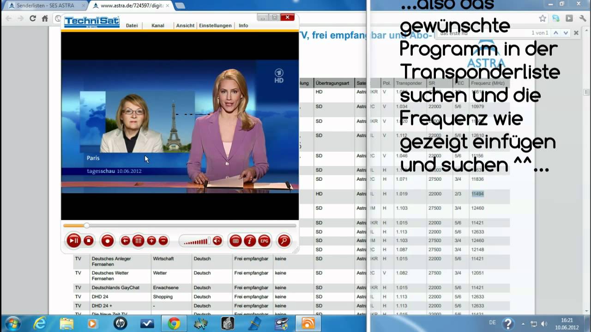
Task: Launch Internet Explorer from the taskbar
Action: (40, 324)
